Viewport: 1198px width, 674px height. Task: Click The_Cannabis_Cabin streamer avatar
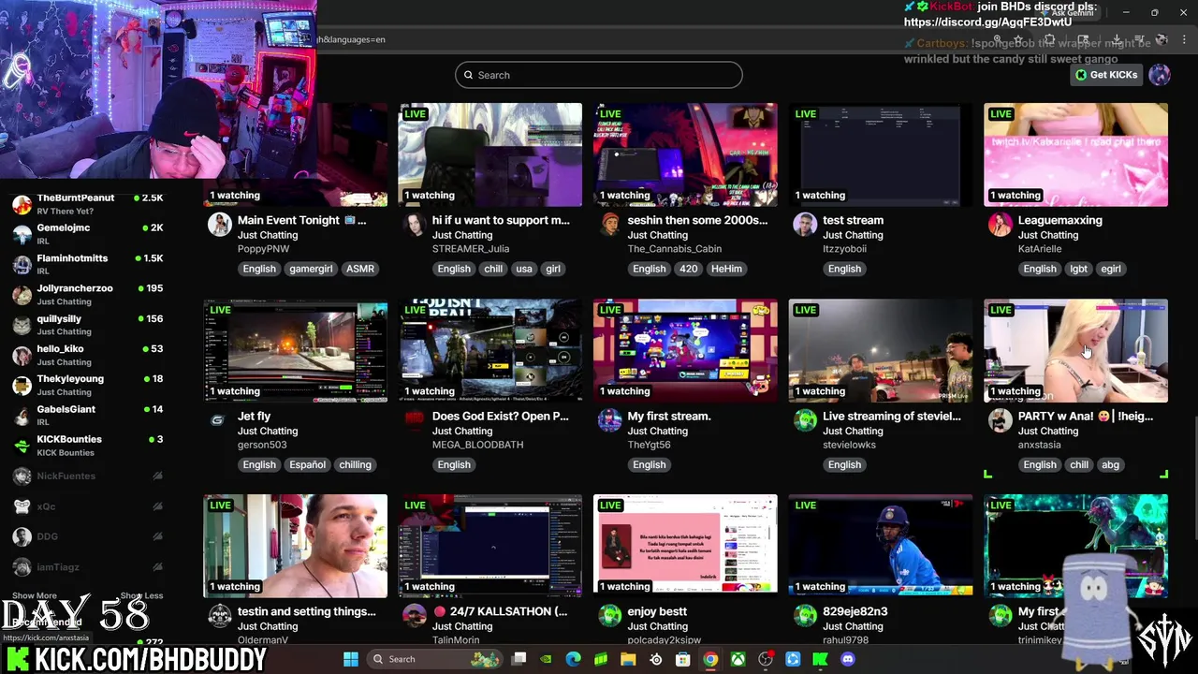point(609,225)
